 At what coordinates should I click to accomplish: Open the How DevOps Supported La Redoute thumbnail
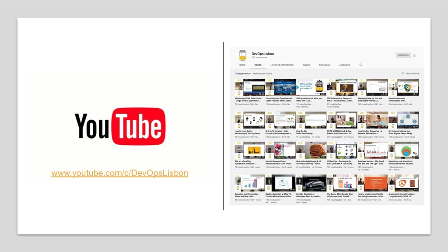pyautogui.click(x=373, y=120)
